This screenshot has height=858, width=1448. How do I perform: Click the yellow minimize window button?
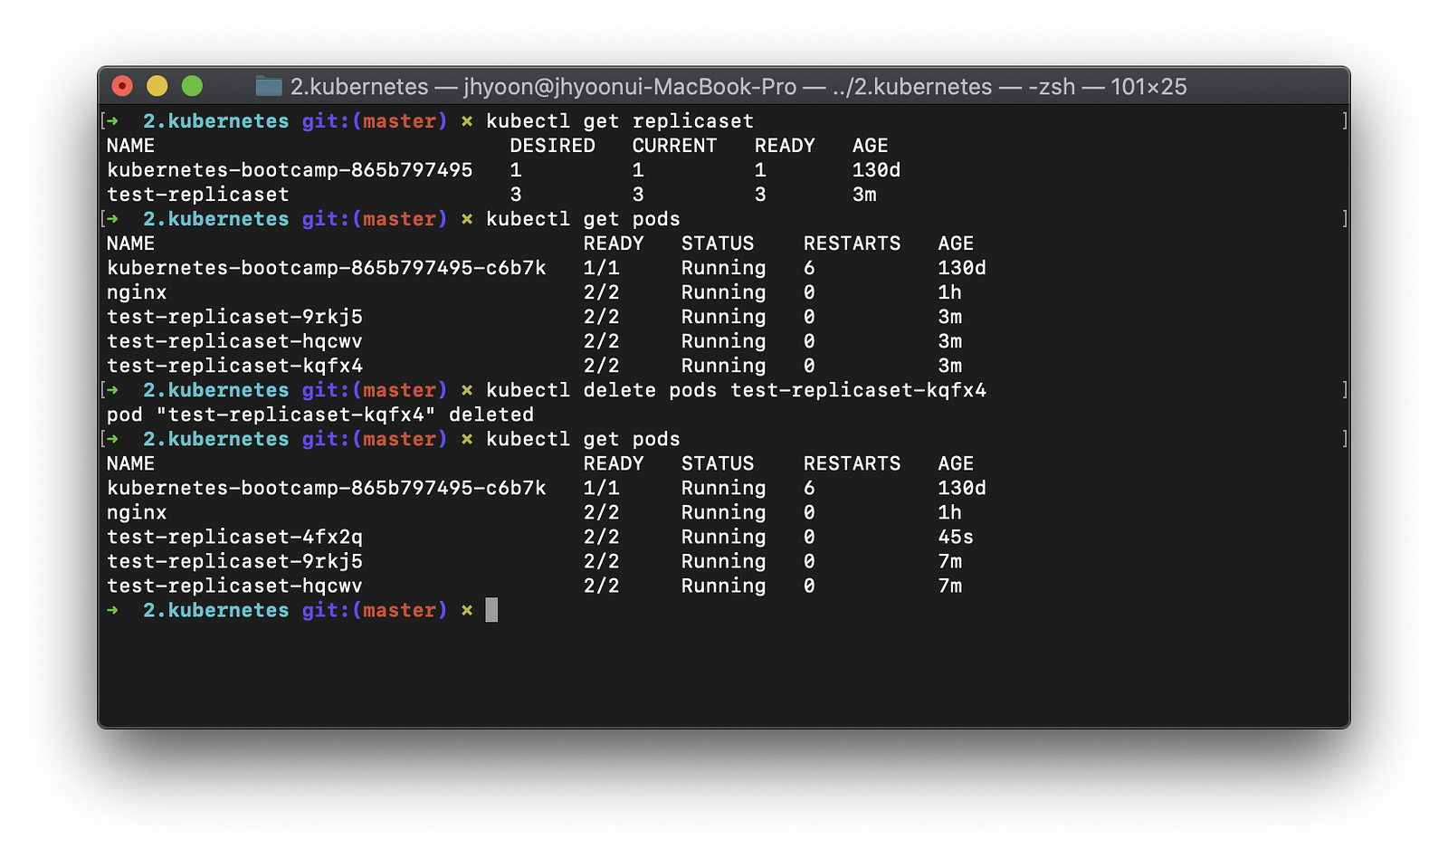coord(157,86)
